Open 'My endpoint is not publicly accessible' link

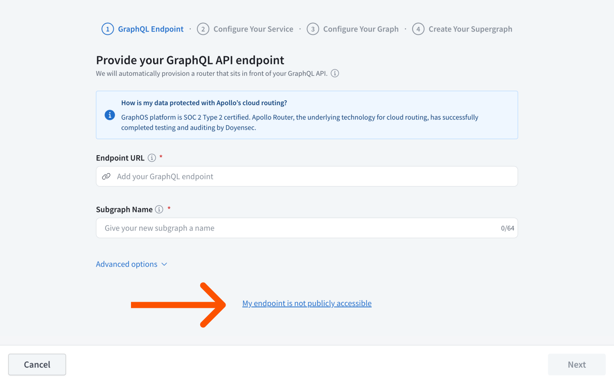[x=307, y=303]
